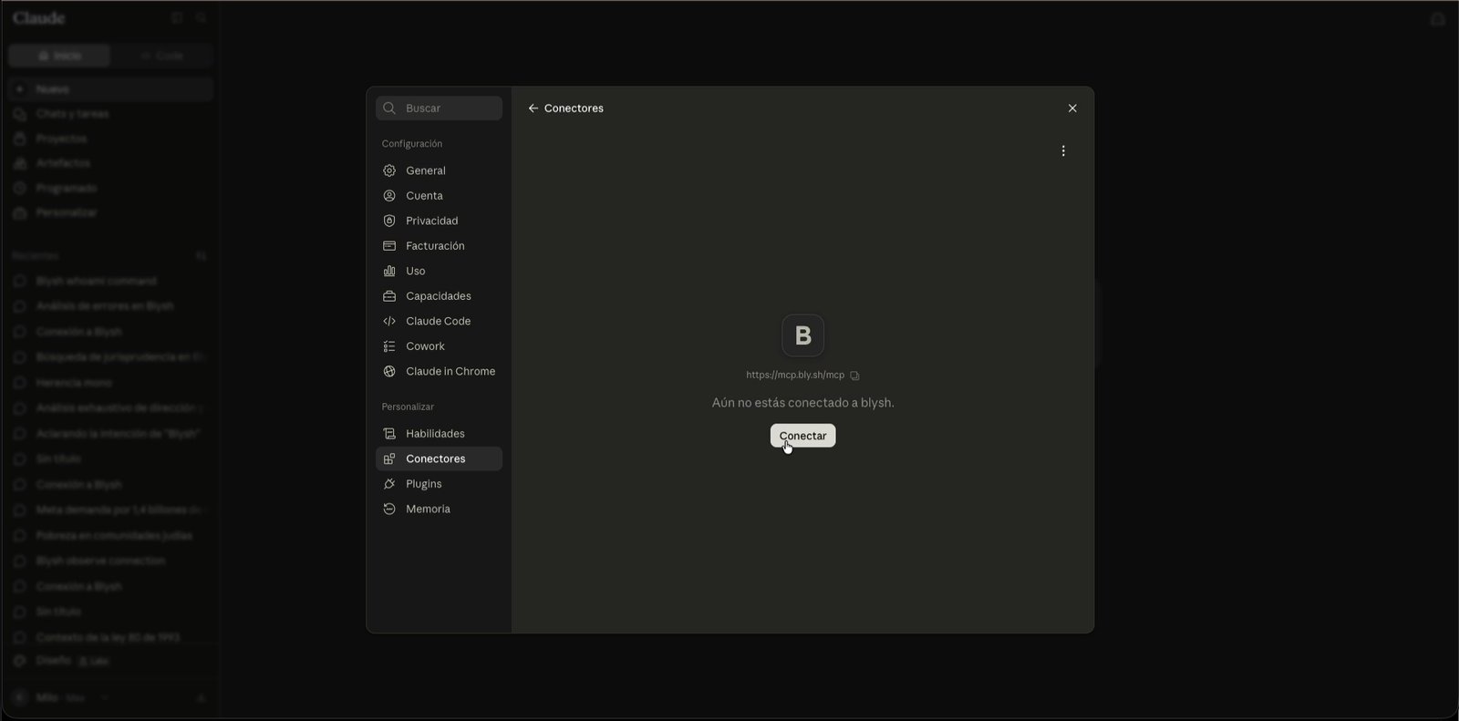Open the Plugins section

click(x=439, y=484)
